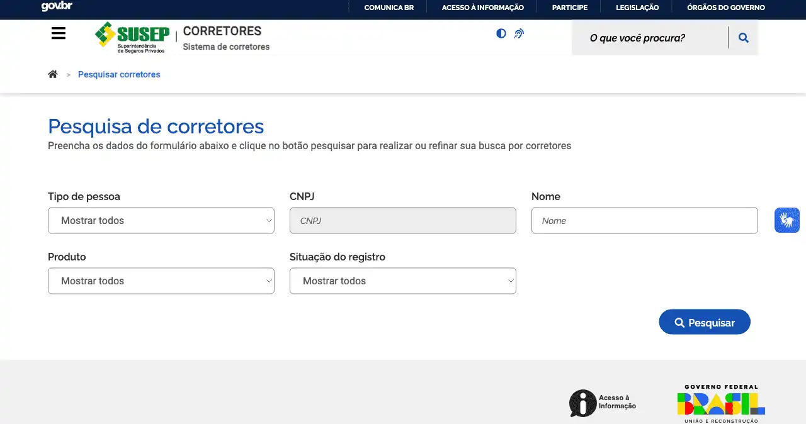This screenshot has height=424, width=806.
Task: Open the VLibras sign language widget
Action: pyautogui.click(x=786, y=220)
